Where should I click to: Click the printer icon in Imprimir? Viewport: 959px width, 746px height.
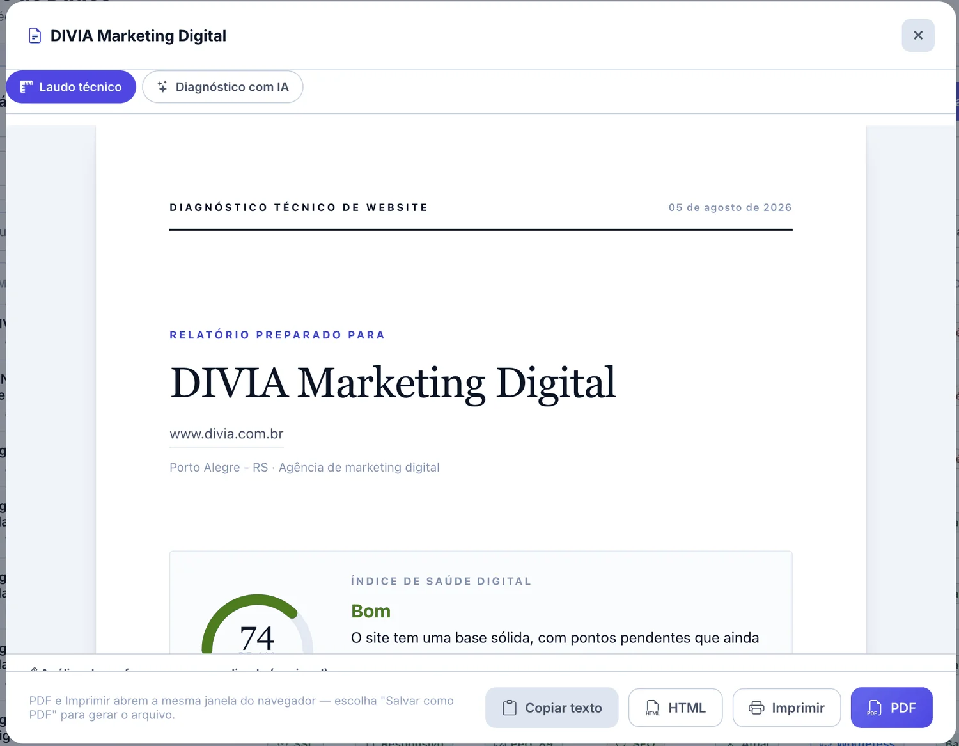coord(756,708)
